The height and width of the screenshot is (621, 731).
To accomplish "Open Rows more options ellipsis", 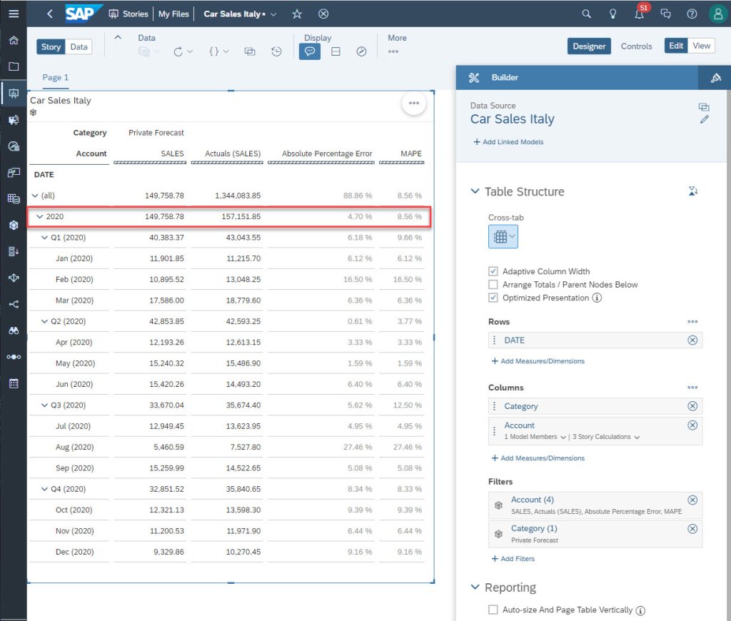I will click(692, 321).
